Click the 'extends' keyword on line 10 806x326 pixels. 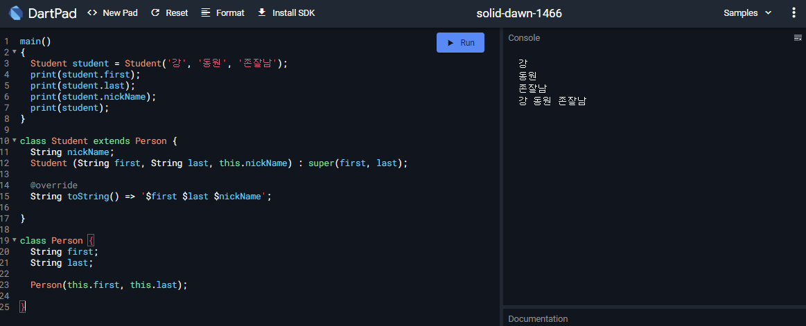pos(112,141)
